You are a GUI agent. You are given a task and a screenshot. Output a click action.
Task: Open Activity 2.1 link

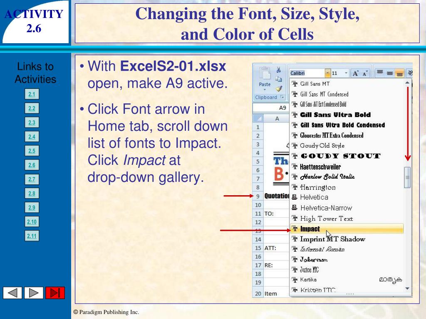(32, 94)
